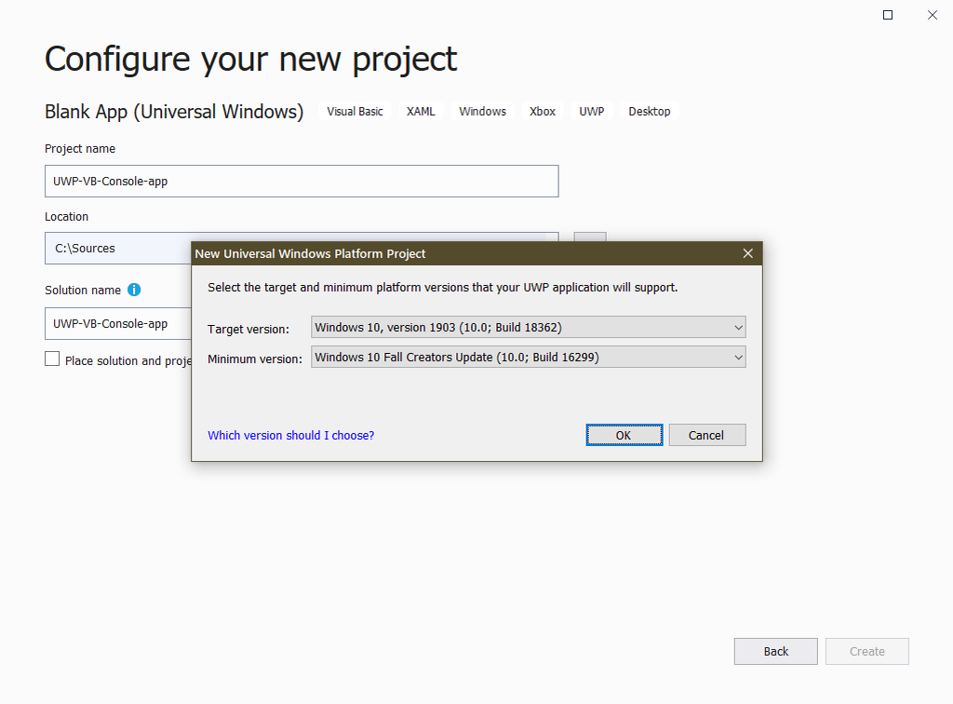Close the Configure your new project window
This screenshot has width=953, height=704.
point(933,15)
